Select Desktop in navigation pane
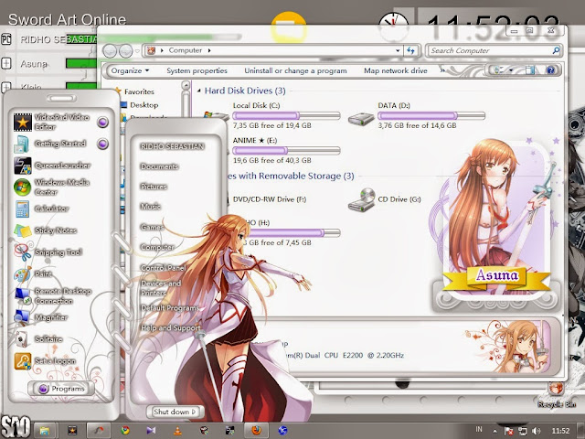 click(x=144, y=105)
